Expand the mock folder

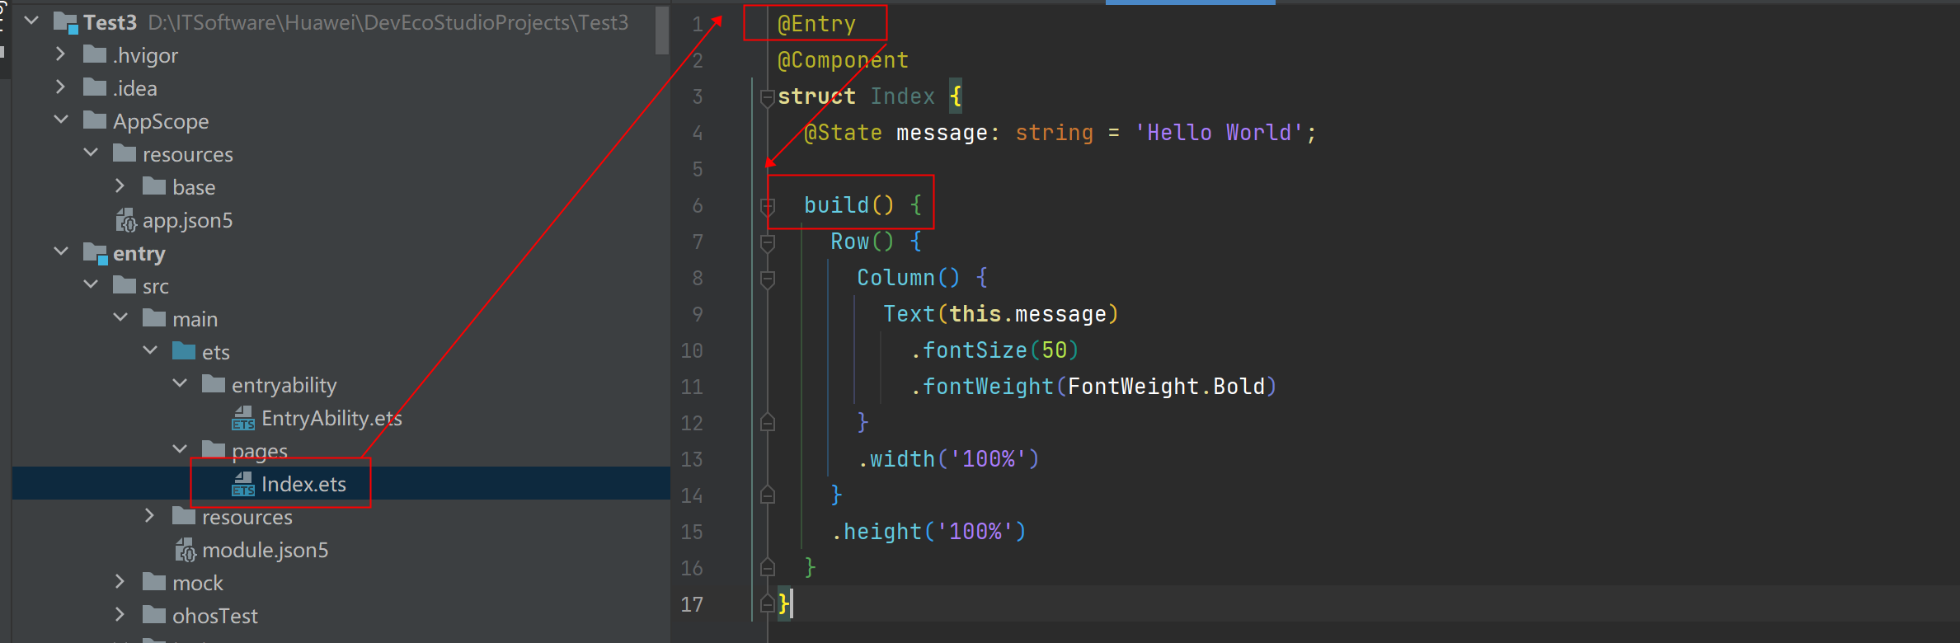click(x=120, y=581)
